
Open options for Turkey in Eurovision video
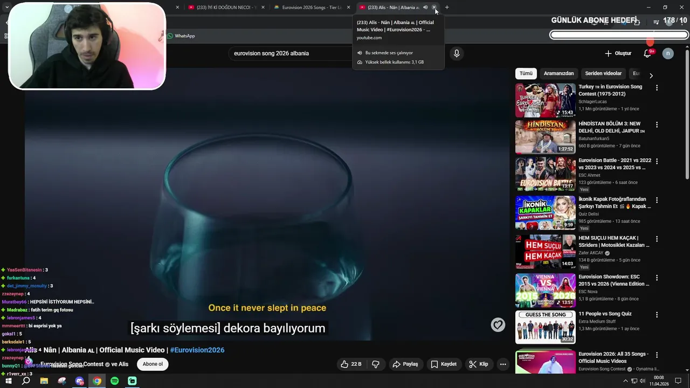pyautogui.click(x=657, y=88)
